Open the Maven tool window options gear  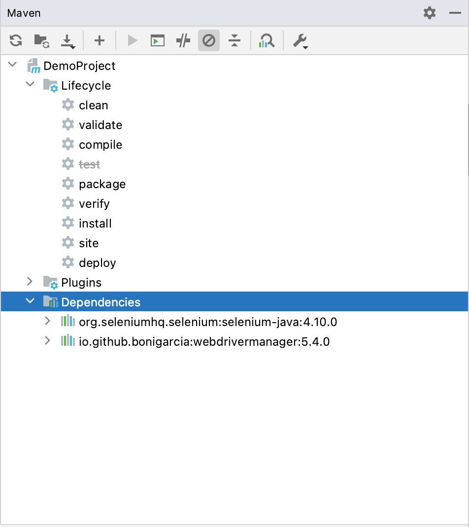pos(429,13)
